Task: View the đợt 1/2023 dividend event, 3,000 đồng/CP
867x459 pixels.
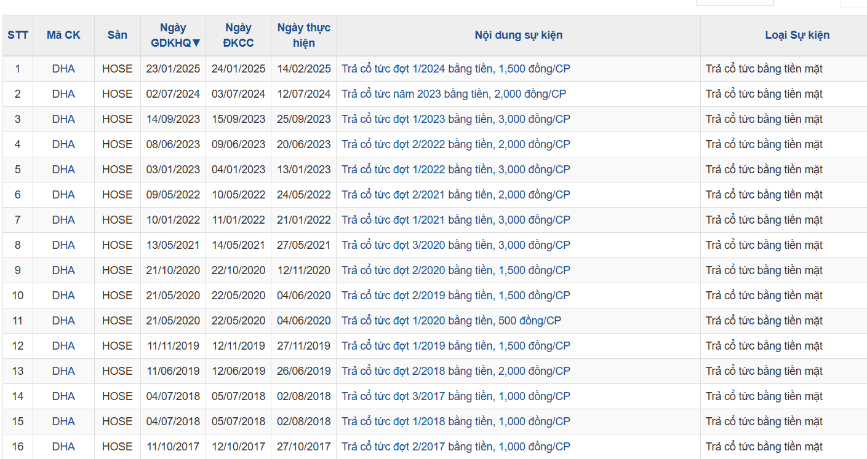Action: coord(455,119)
